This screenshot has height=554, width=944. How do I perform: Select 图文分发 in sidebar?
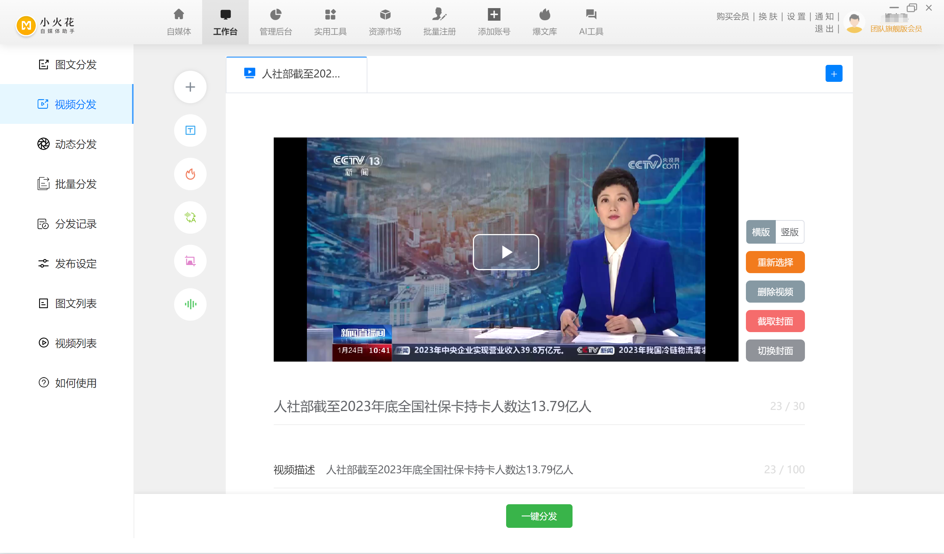click(x=67, y=65)
